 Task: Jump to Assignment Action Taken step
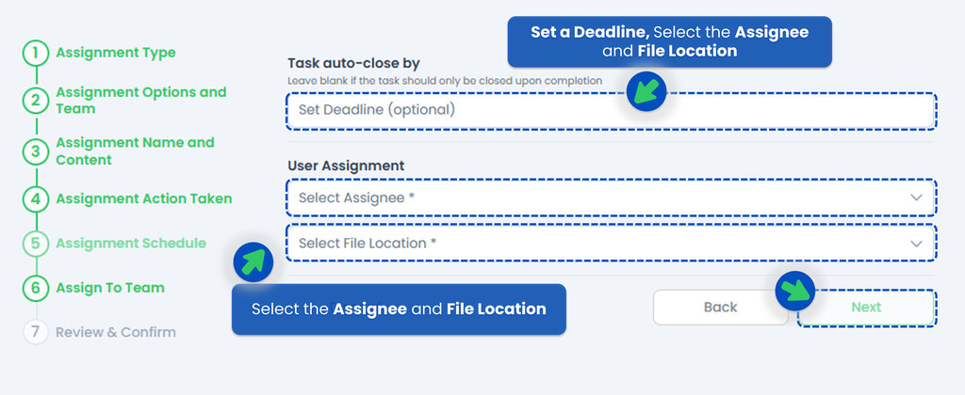[143, 198]
